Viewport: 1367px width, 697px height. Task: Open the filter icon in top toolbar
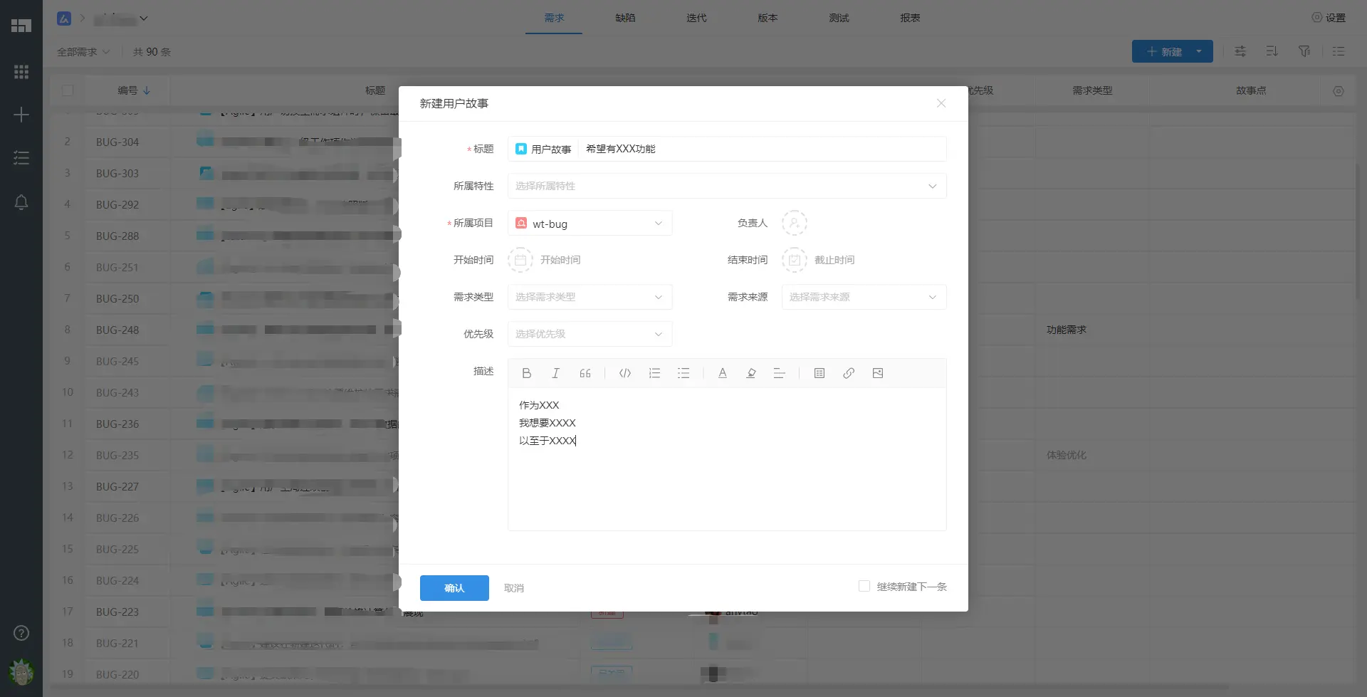click(x=1304, y=51)
